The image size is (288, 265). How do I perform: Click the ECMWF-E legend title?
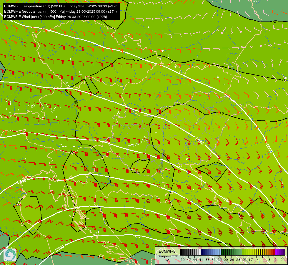click(167, 251)
